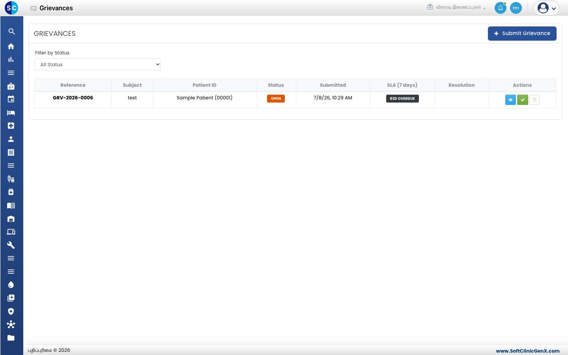Click the SC logo at top left
The height and width of the screenshot is (355, 568).
tap(11, 8)
